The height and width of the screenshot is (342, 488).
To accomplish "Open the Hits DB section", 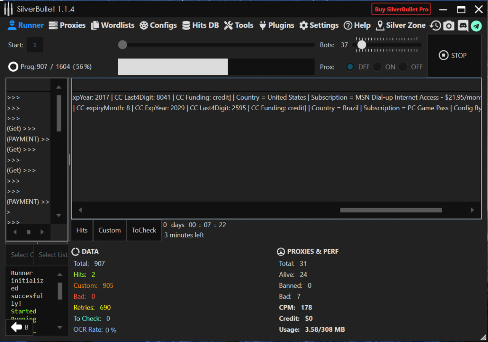I will [x=200, y=26].
